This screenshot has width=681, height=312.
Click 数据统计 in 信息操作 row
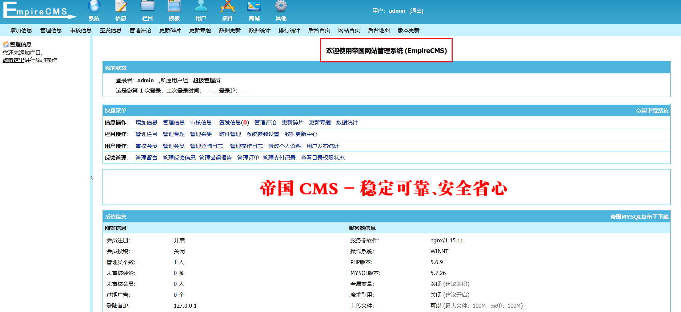[347, 123]
